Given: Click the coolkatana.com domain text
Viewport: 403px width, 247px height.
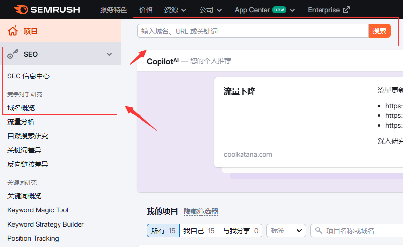Looking at the screenshot, I should pyautogui.click(x=248, y=154).
